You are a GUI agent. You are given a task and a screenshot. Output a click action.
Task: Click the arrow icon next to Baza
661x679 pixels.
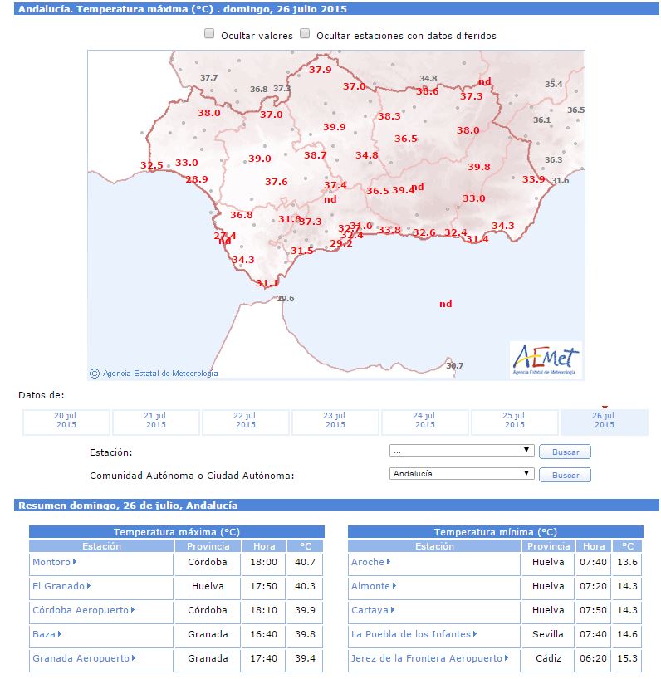tap(60, 634)
